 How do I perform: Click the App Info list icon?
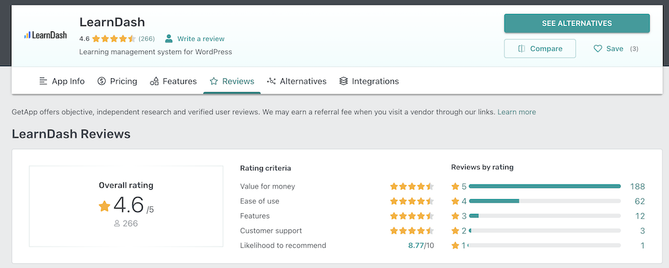[x=43, y=82]
